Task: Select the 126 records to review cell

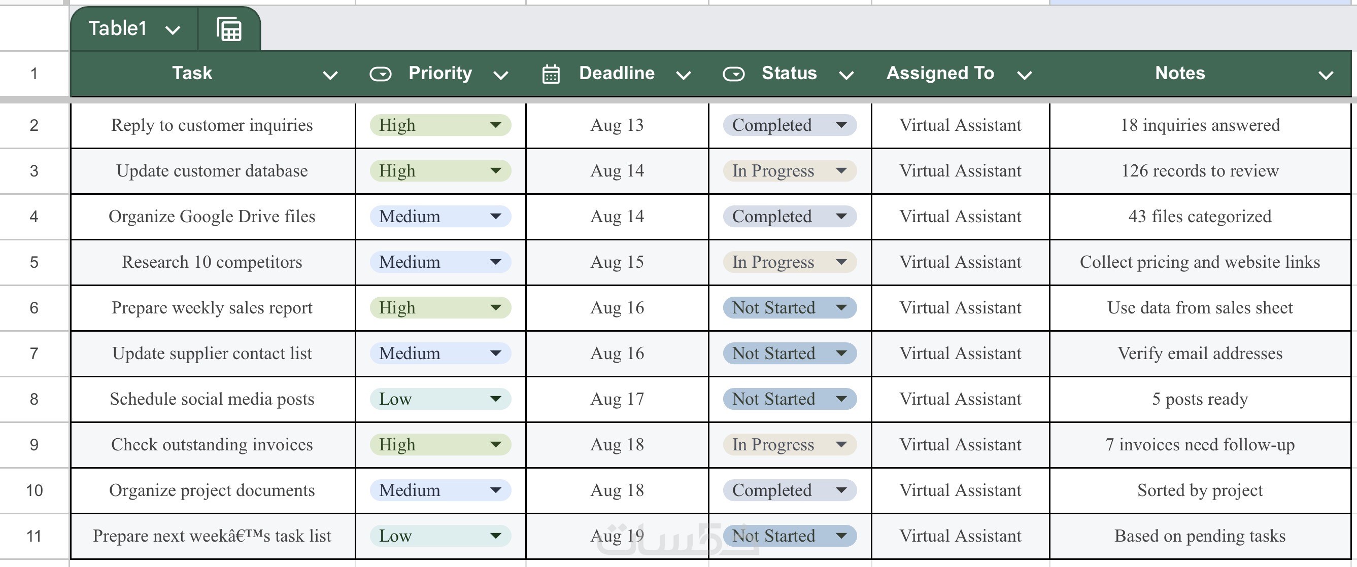Action: (x=1200, y=170)
